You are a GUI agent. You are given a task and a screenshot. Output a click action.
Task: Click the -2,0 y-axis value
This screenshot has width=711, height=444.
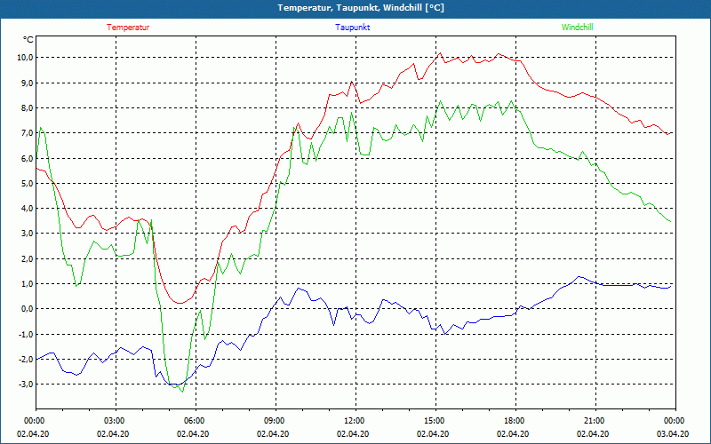25,360
